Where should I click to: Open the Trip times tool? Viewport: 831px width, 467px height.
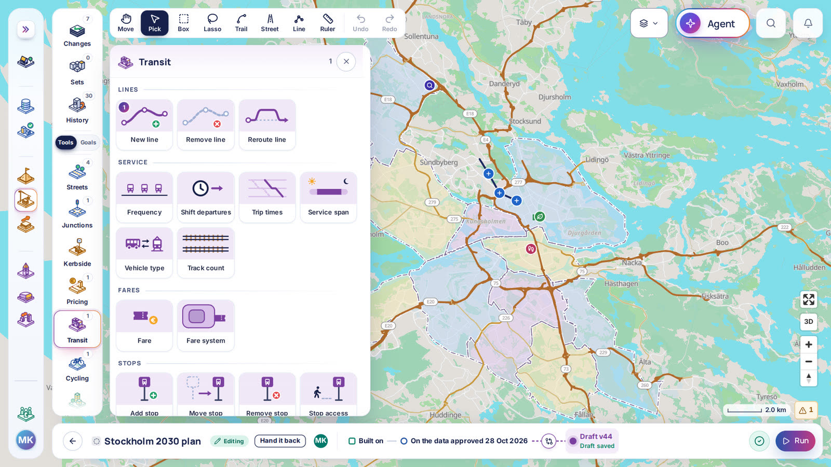267,197
